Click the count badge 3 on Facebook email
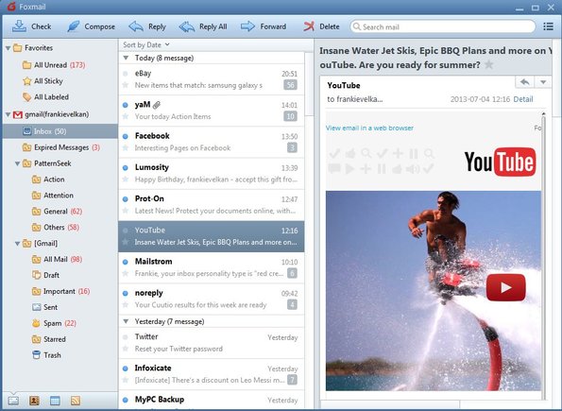The image size is (562, 411). (x=292, y=147)
